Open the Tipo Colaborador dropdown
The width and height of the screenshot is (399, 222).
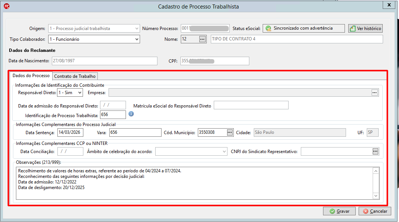(137, 39)
